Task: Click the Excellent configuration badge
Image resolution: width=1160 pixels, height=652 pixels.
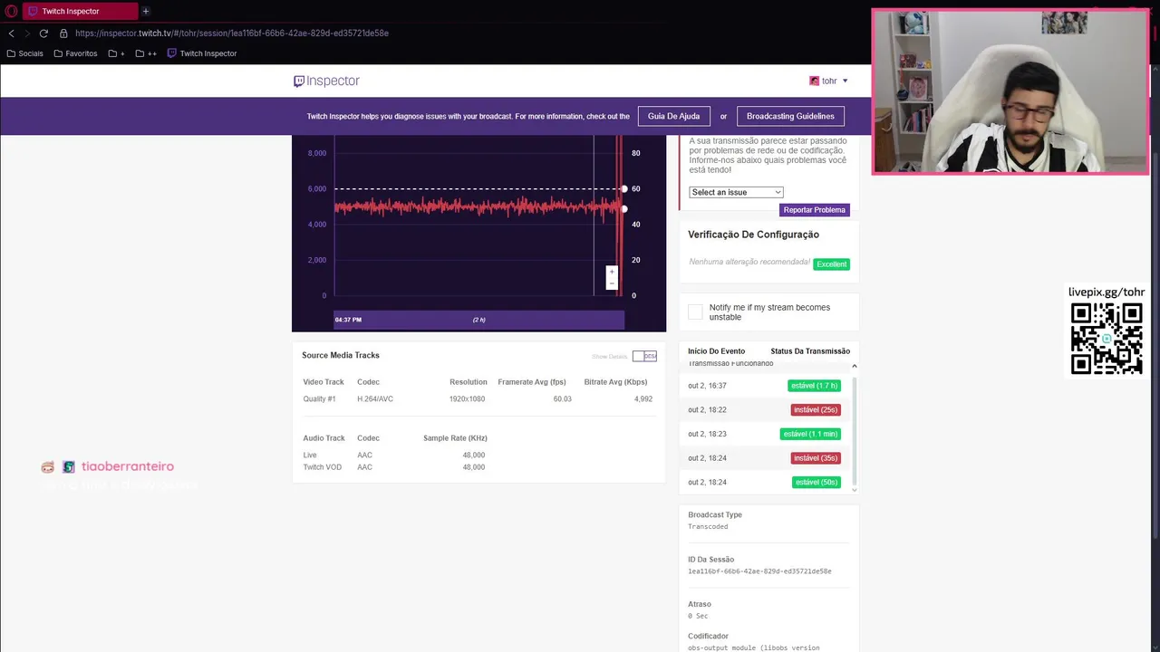Action: coord(831,264)
